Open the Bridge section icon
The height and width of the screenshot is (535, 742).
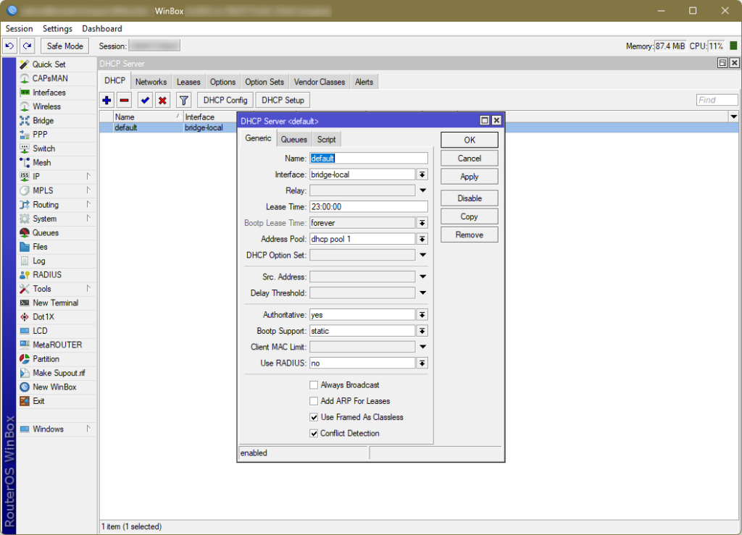tap(41, 120)
